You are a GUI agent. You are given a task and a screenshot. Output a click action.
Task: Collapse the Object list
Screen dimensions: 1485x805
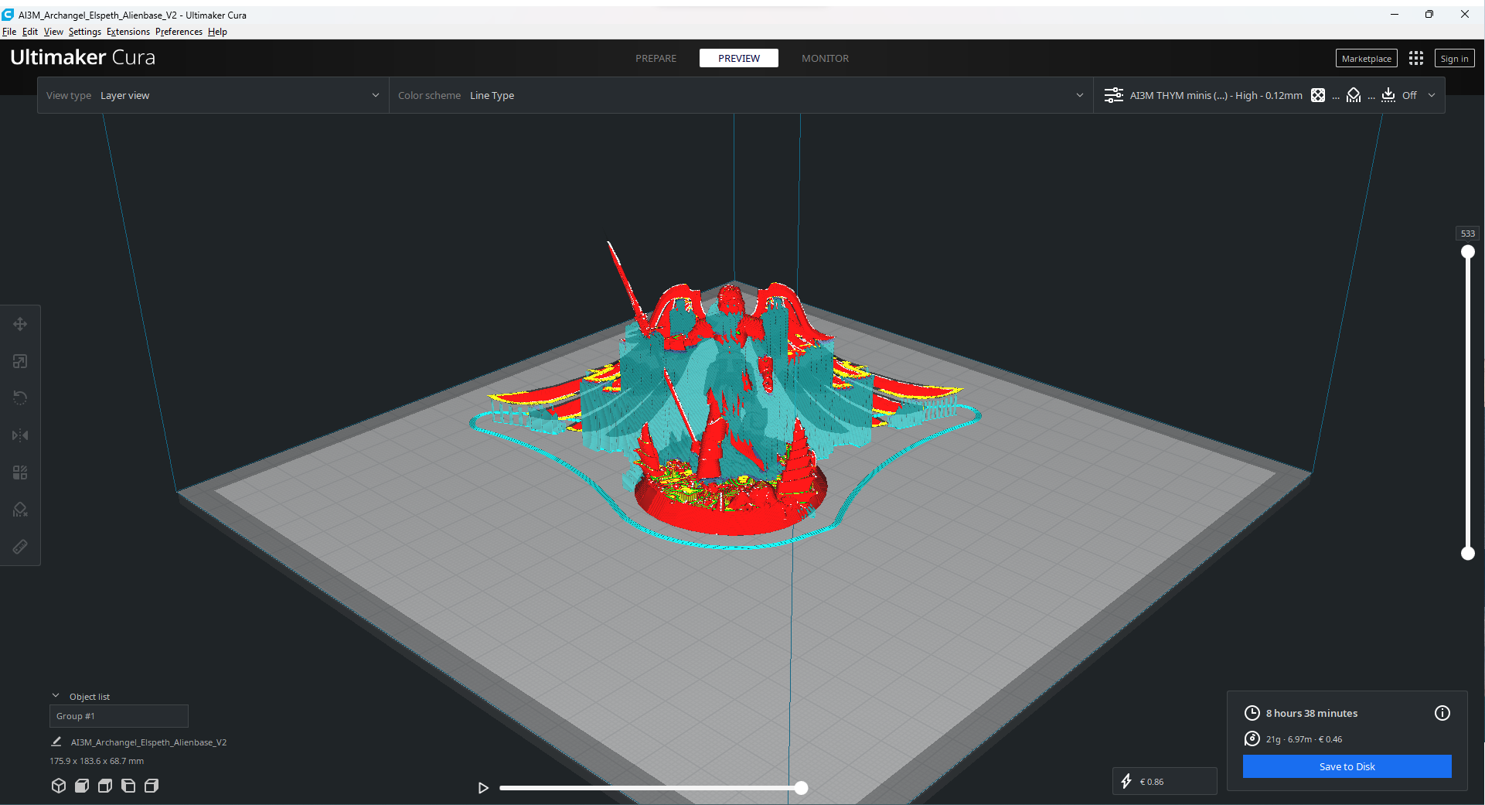click(x=56, y=696)
